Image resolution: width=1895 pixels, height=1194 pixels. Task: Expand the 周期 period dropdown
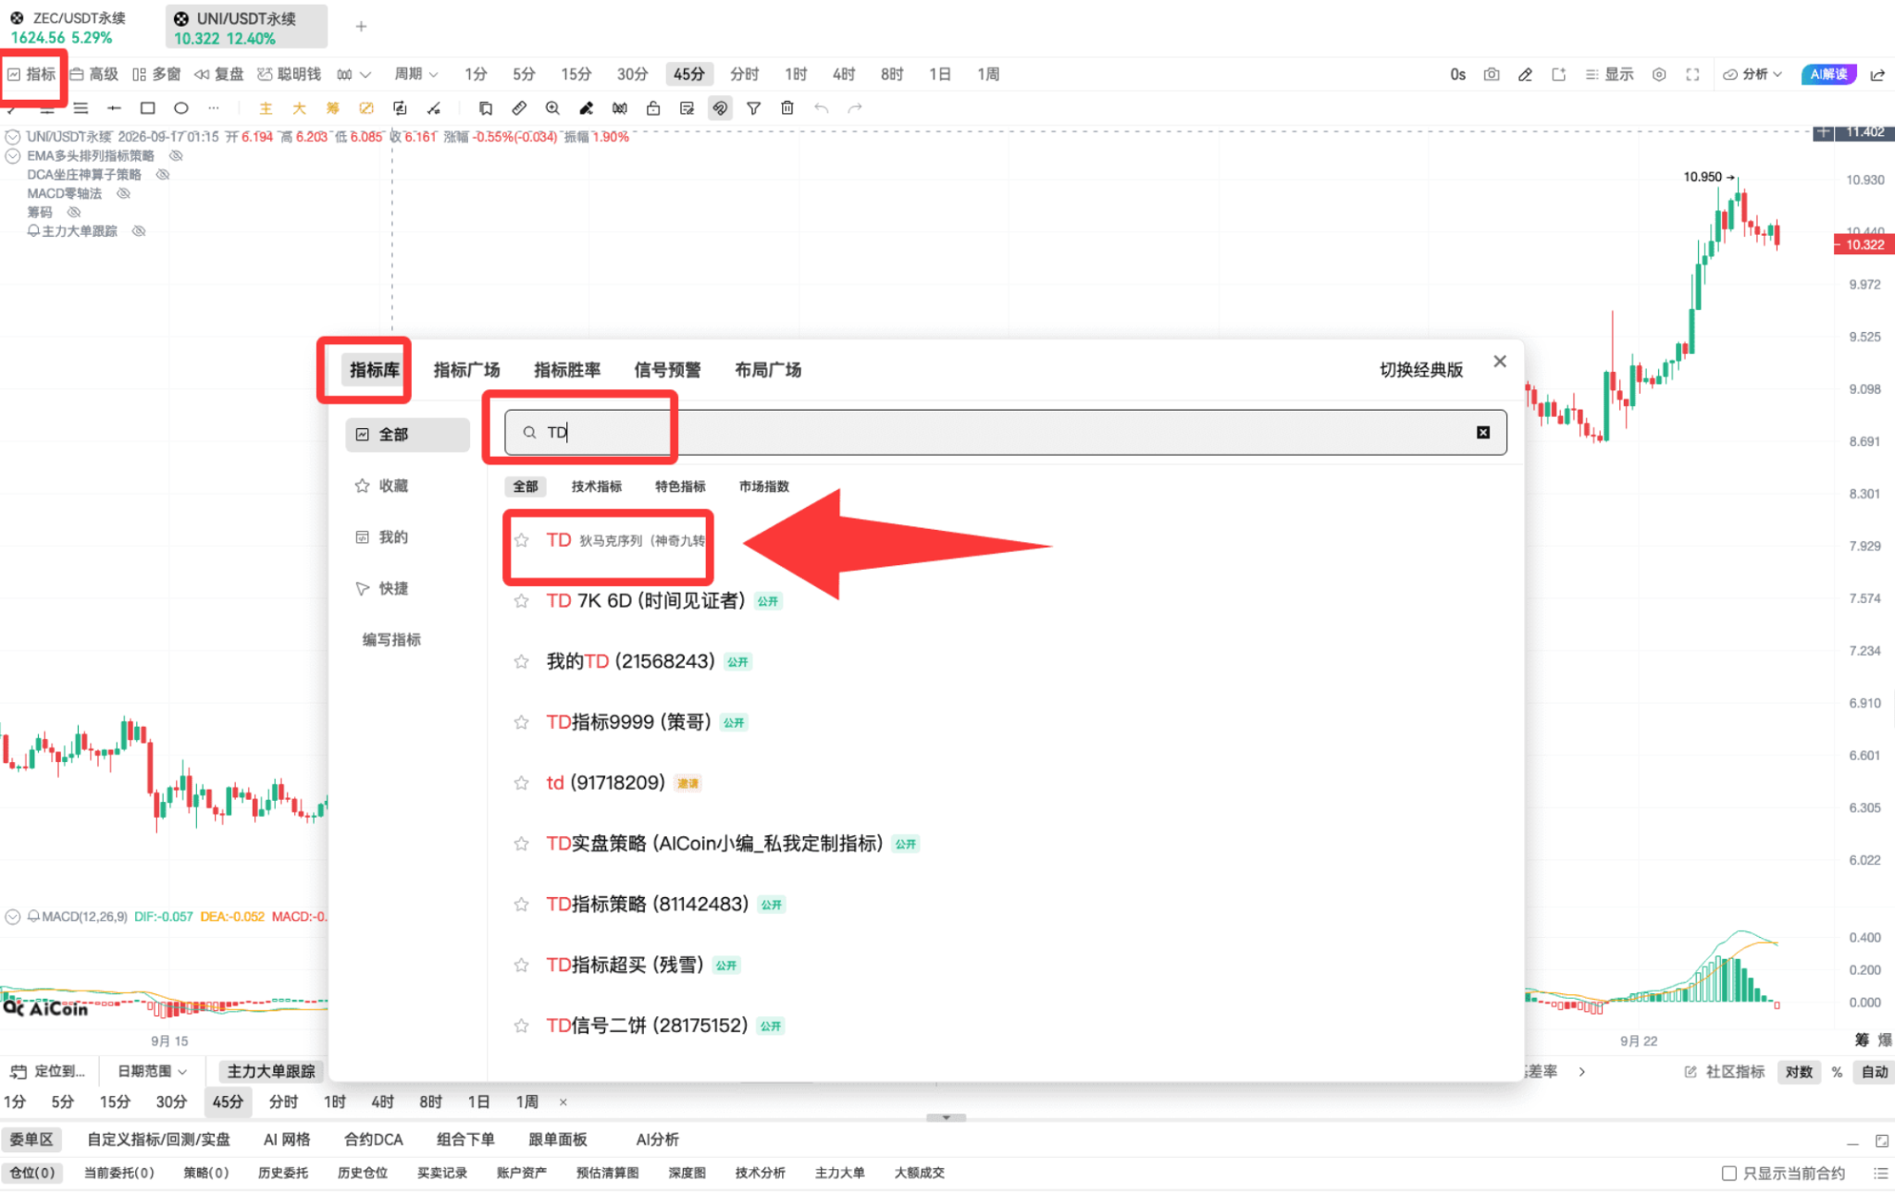click(x=415, y=74)
